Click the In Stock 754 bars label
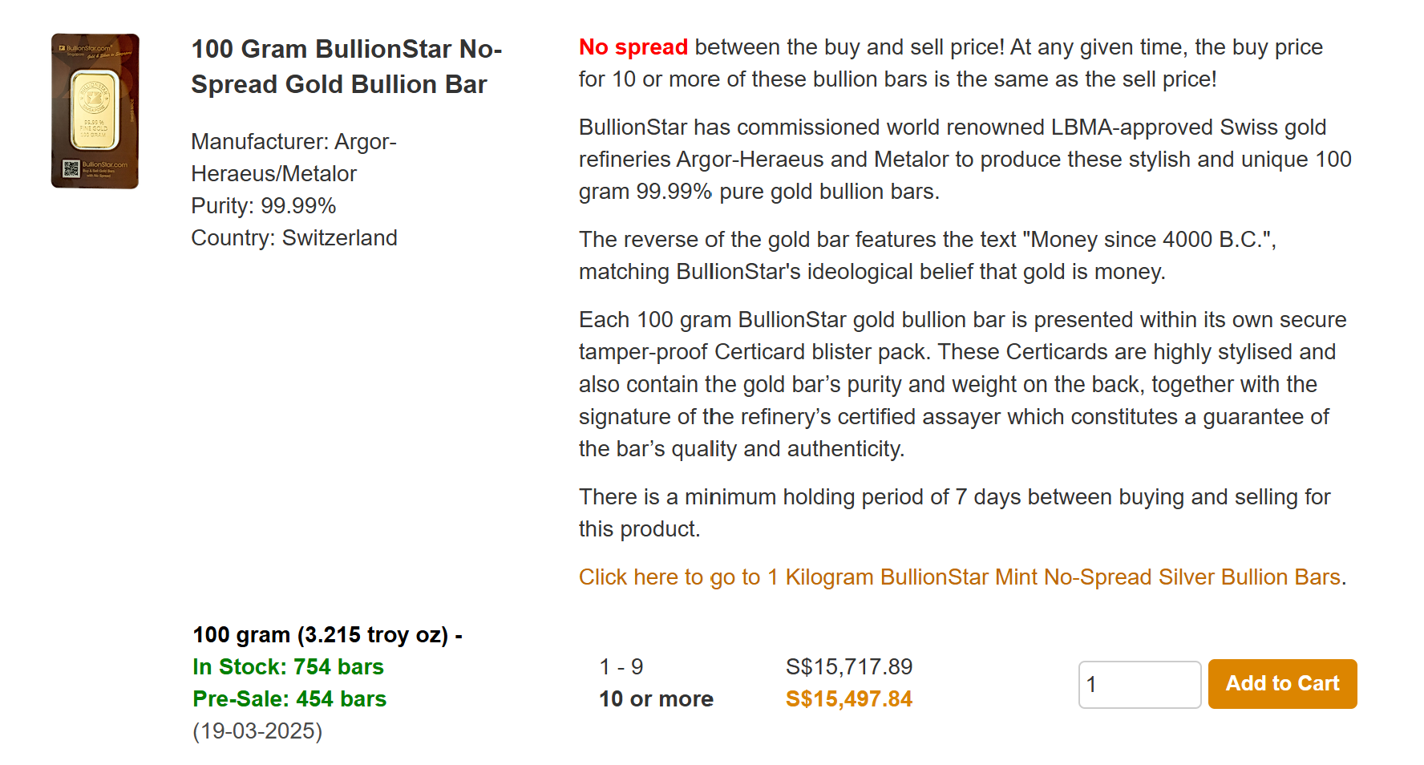The height and width of the screenshot is (765, 1424). point(288,667)
